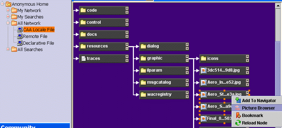Screen dimensions: 282x128
Task: Click the vertical scrollbar up arrow
Action: tap(278, 6)
